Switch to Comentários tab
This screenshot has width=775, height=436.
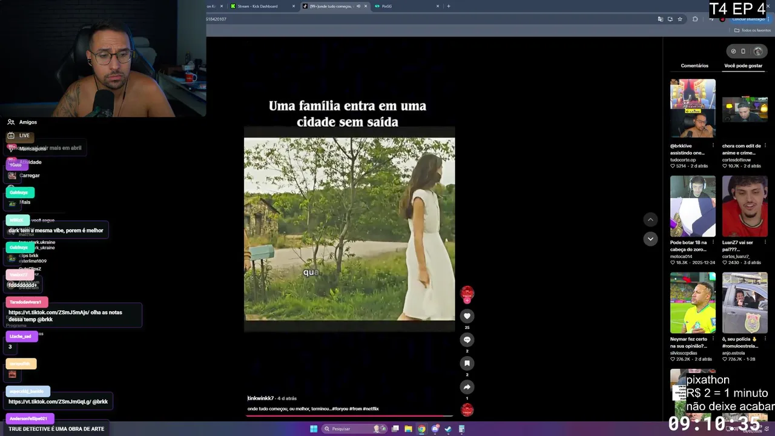click(694, 65)
